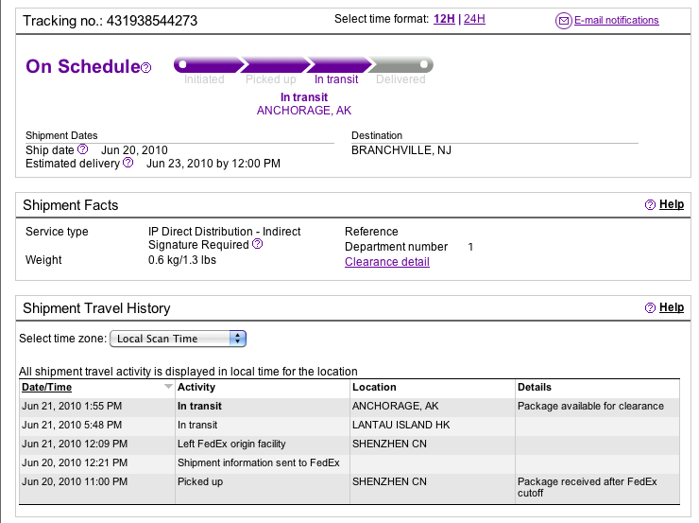The width and height of the screenshot is (699, 523).
Task: Click question mark icon next to Ship date
Action: click(83, 149)
